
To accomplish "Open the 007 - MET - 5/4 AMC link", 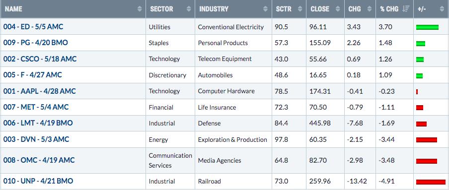I will tap(36, 107).
